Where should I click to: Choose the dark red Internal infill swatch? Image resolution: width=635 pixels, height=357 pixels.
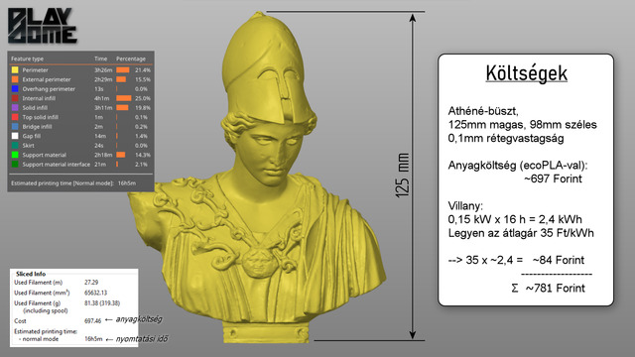[x=15, y=98]
